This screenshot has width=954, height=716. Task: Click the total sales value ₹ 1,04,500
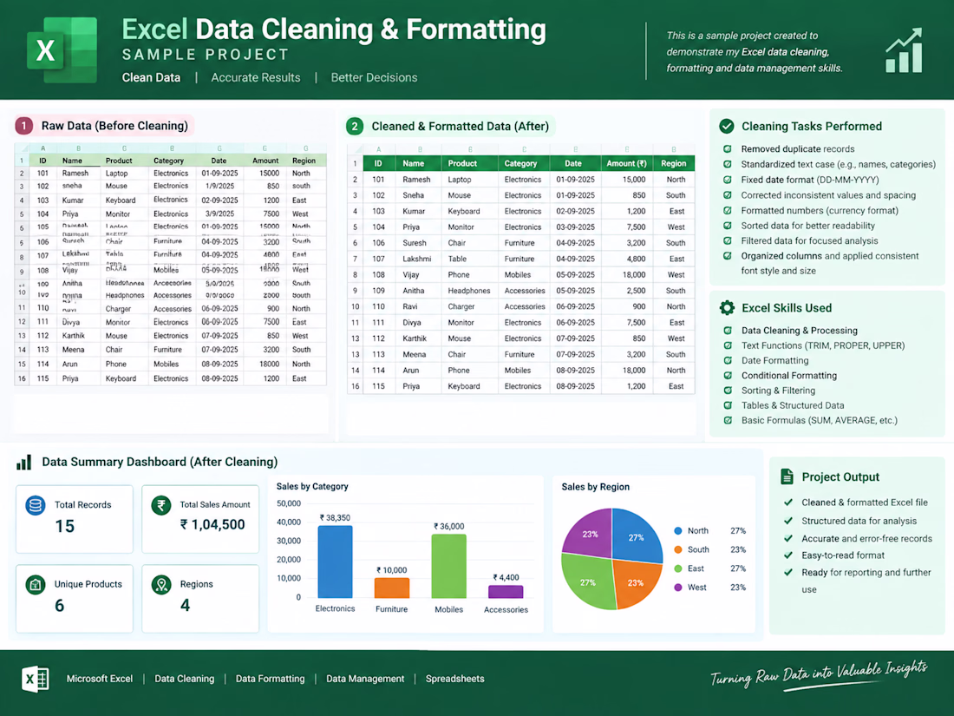click(x=212, y=524)
